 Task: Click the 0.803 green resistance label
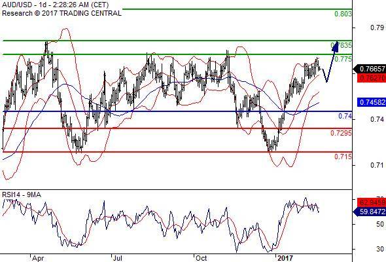click(343, 14)
